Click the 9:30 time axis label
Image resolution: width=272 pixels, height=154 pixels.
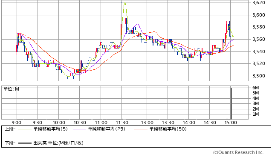[x=37, y=123]
